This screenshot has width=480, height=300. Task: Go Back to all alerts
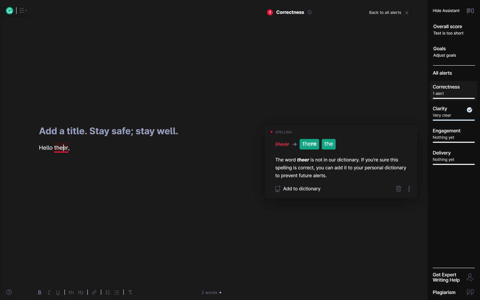[x=385, y=12]
